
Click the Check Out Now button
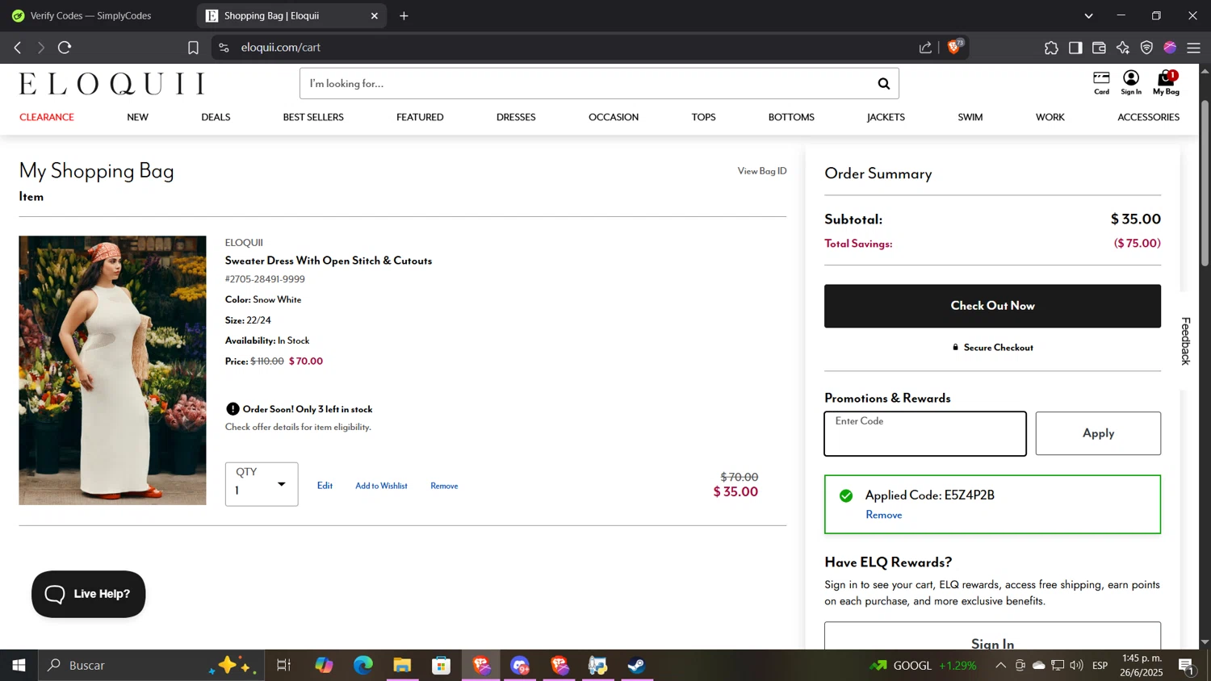pyautogui.click(x=992, y=306)
